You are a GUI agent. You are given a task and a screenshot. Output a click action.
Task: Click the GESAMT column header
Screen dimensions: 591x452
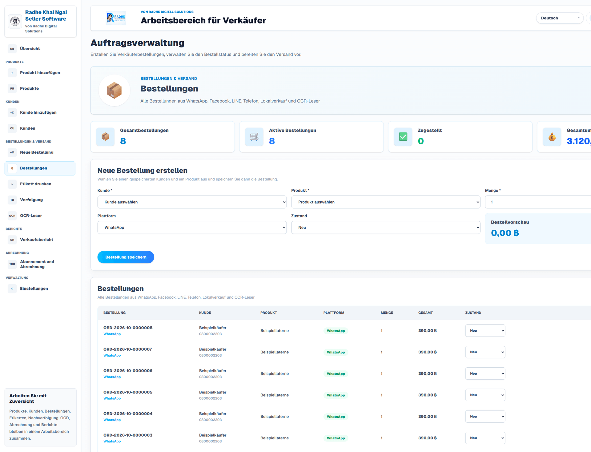tap(425, 313)
